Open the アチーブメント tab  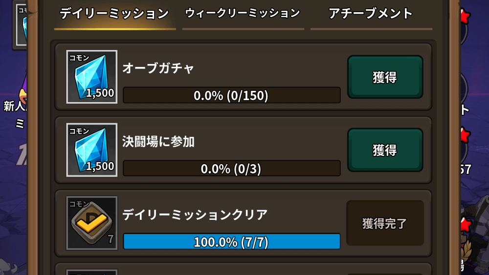[371, 14]
